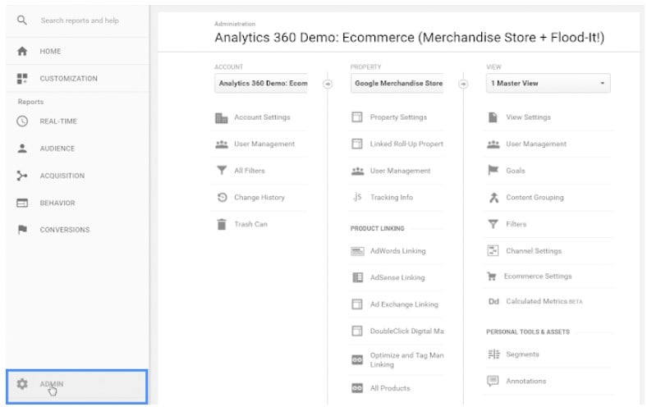Click the Search reports and help field
Screen dimensions: 647x407
click(80, 21)
